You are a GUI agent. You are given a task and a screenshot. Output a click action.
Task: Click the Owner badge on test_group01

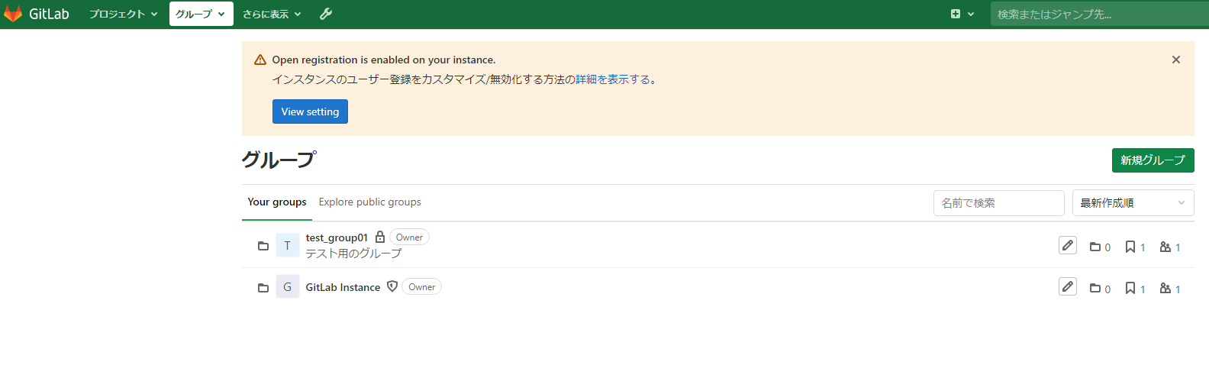point(409,237)
